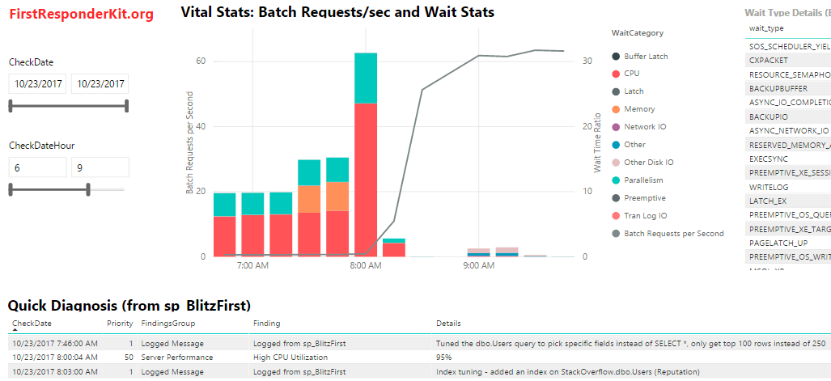Click the Memory legend orange dot

615,109
